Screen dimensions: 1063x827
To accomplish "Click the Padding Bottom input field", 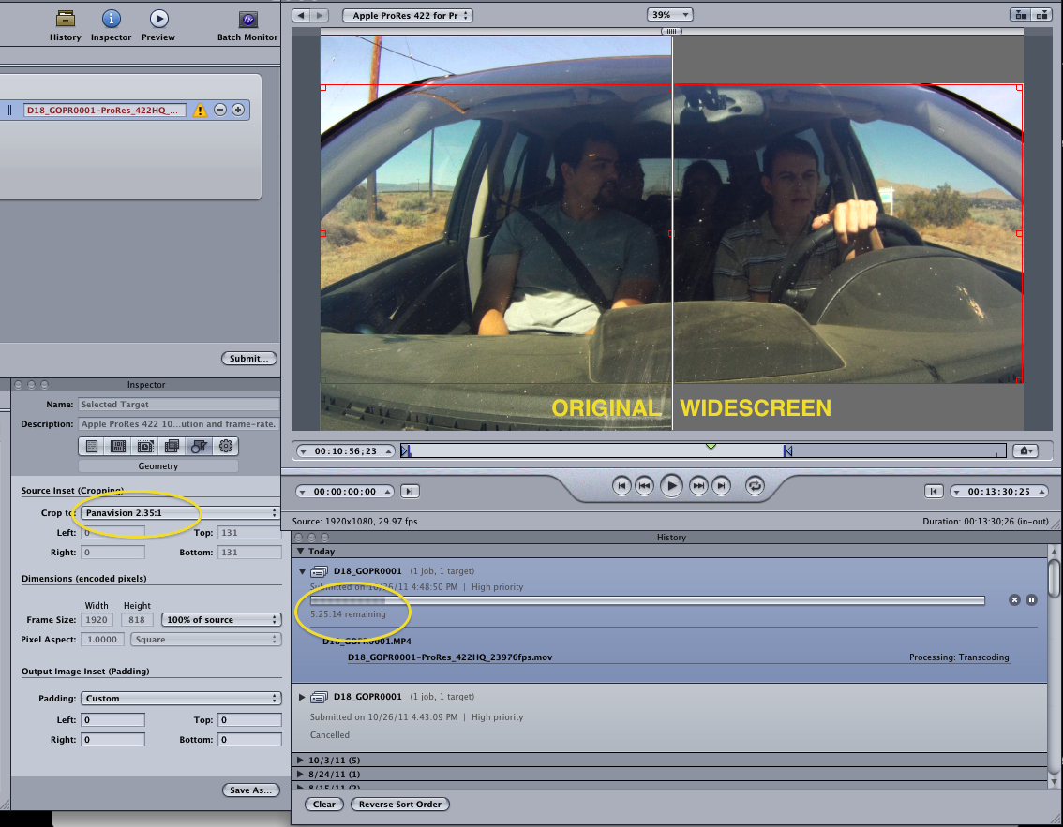I will pyautogui.click(x=250, y=740).
